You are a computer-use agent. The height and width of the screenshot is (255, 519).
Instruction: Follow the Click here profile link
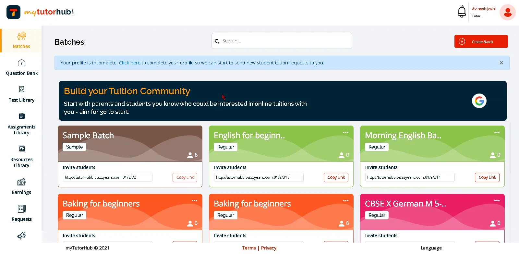[130, 63]
